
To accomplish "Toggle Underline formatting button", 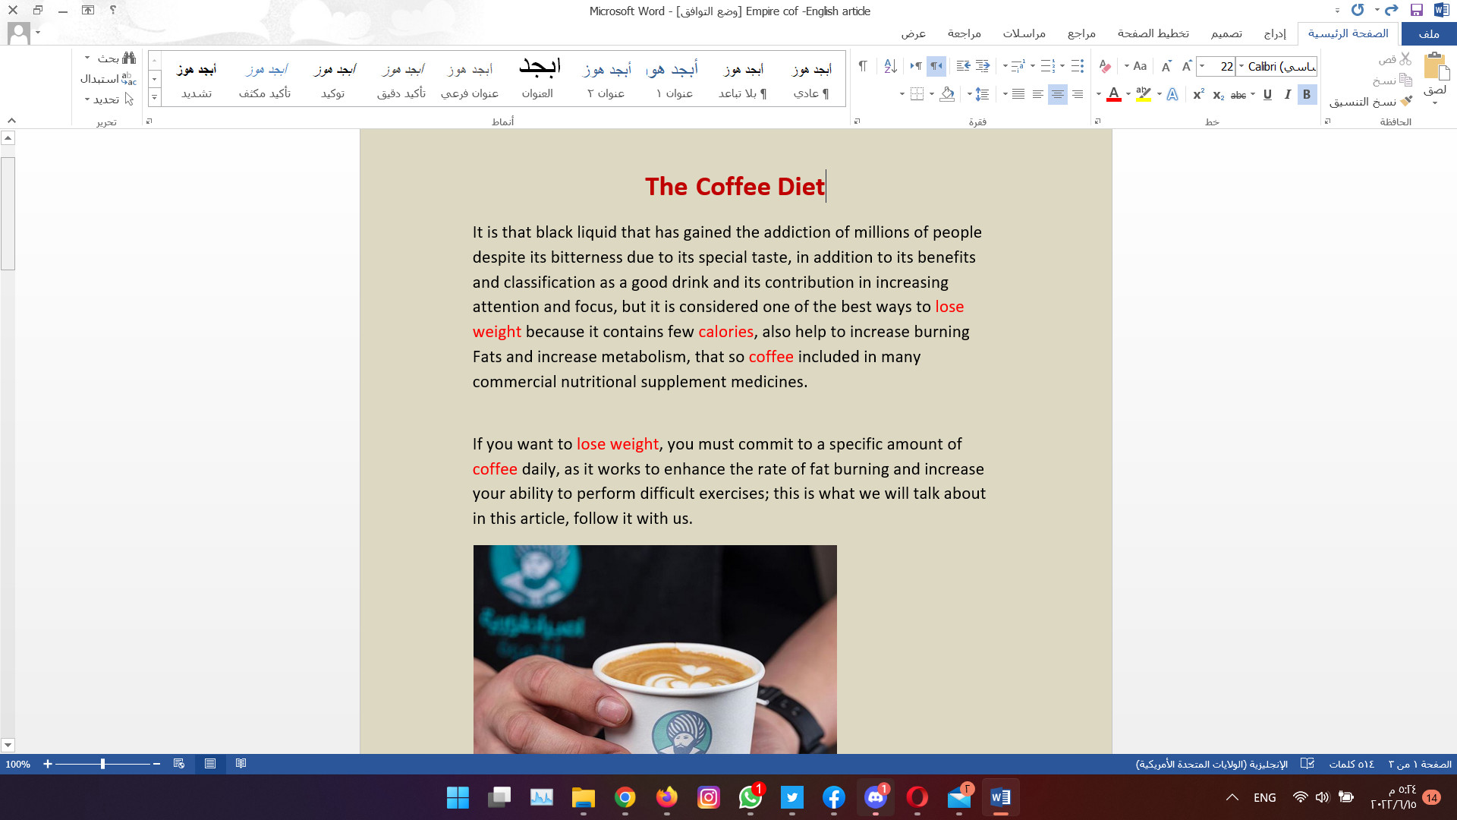I will 1267,95.
